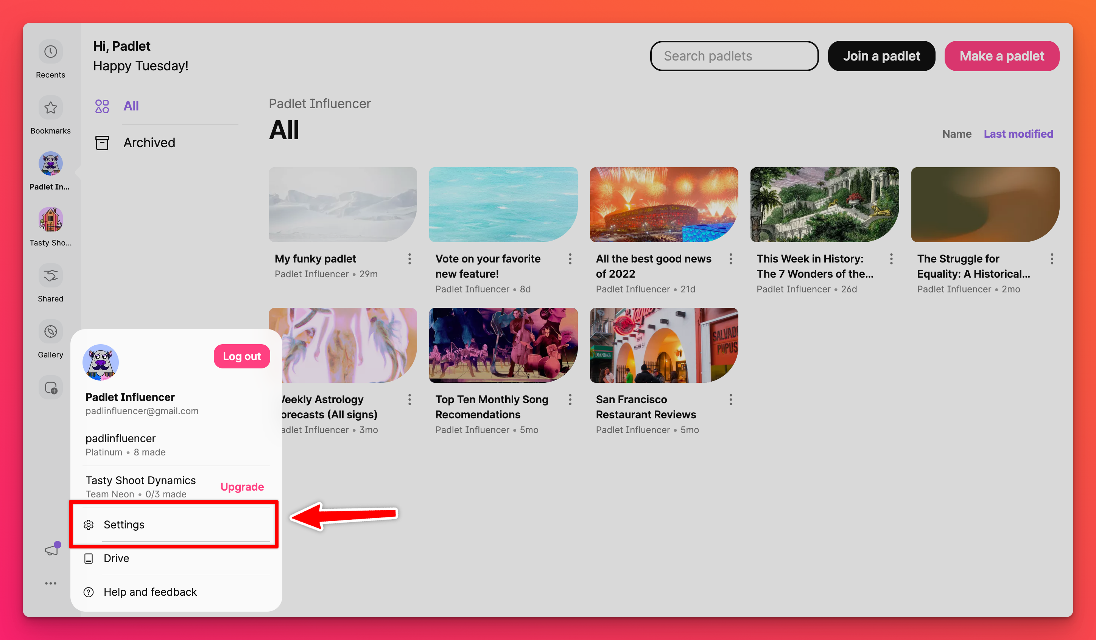Screen dimensions: 1096x640
Task: Select the Archived filter
Action: pyautogui.click(x=166, y=143)
